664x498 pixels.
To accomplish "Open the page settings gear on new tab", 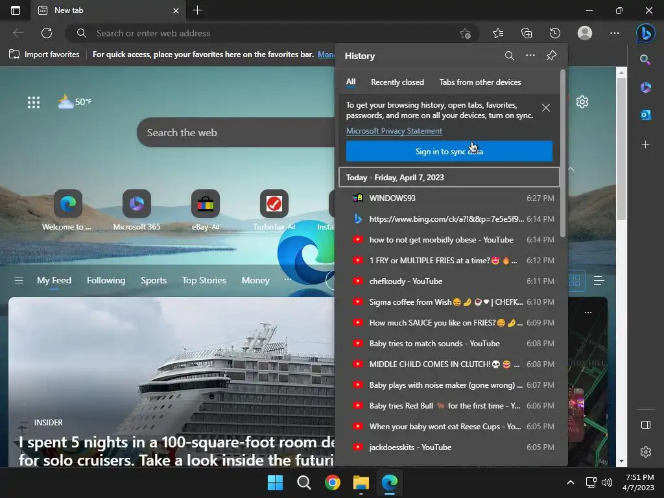I will (582, 102).
